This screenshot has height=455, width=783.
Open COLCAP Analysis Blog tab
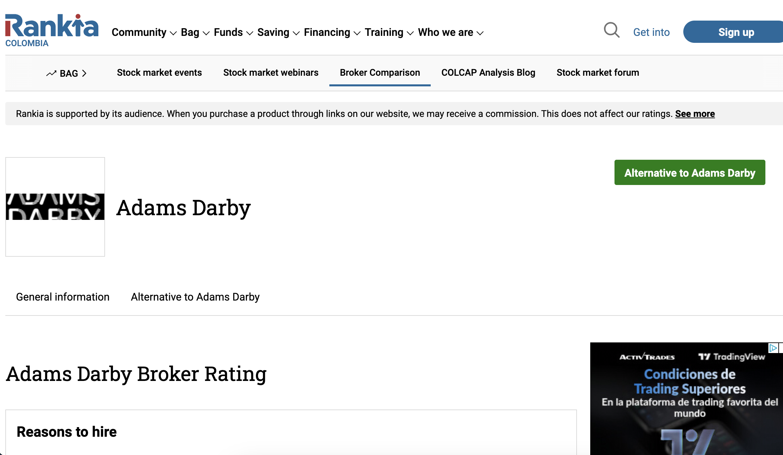point(488,72)
